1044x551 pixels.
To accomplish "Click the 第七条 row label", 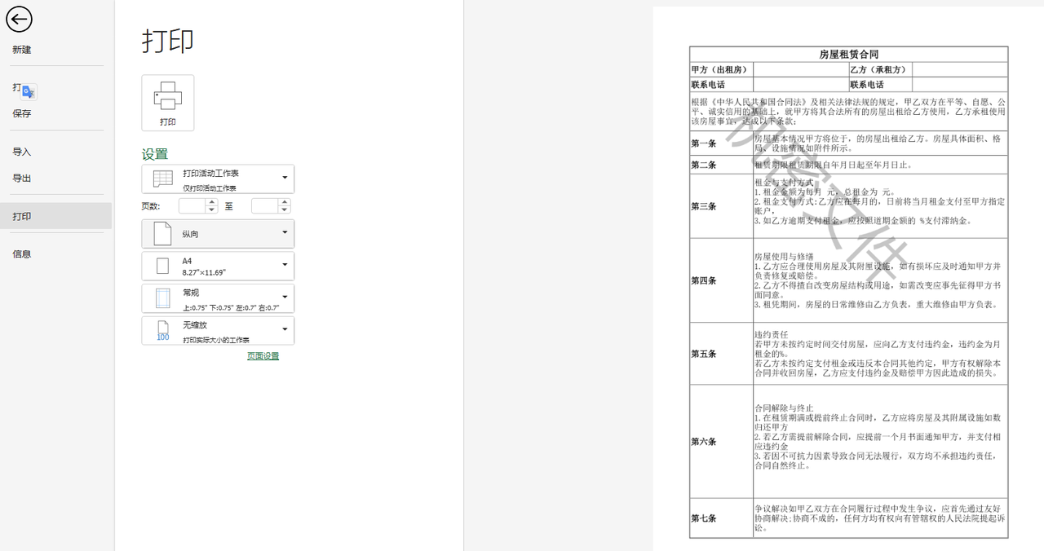I will (704, 518).
